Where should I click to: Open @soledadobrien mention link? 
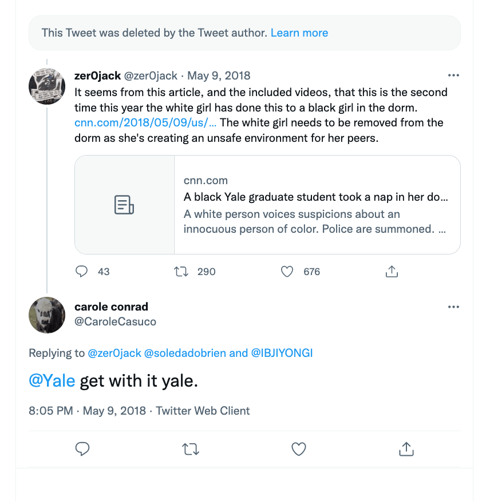185,353
